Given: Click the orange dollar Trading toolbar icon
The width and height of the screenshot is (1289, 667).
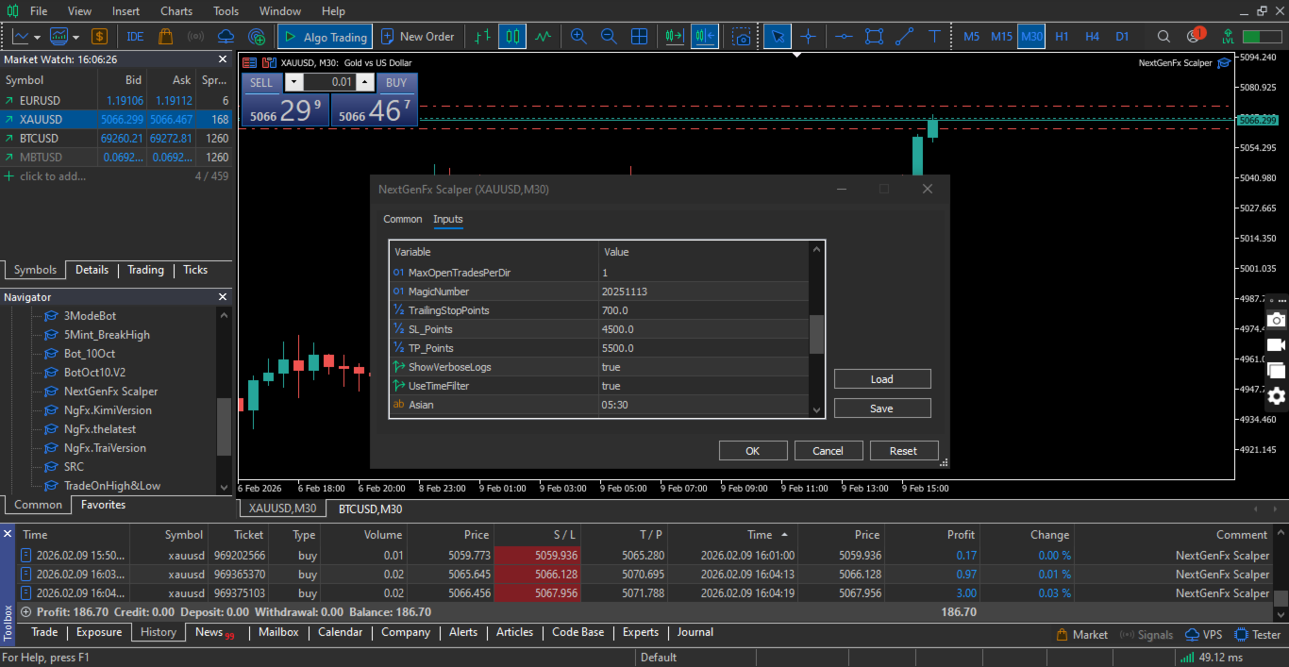Looking at the screenshot, I should pyautogui.click(x=99, y=37).
